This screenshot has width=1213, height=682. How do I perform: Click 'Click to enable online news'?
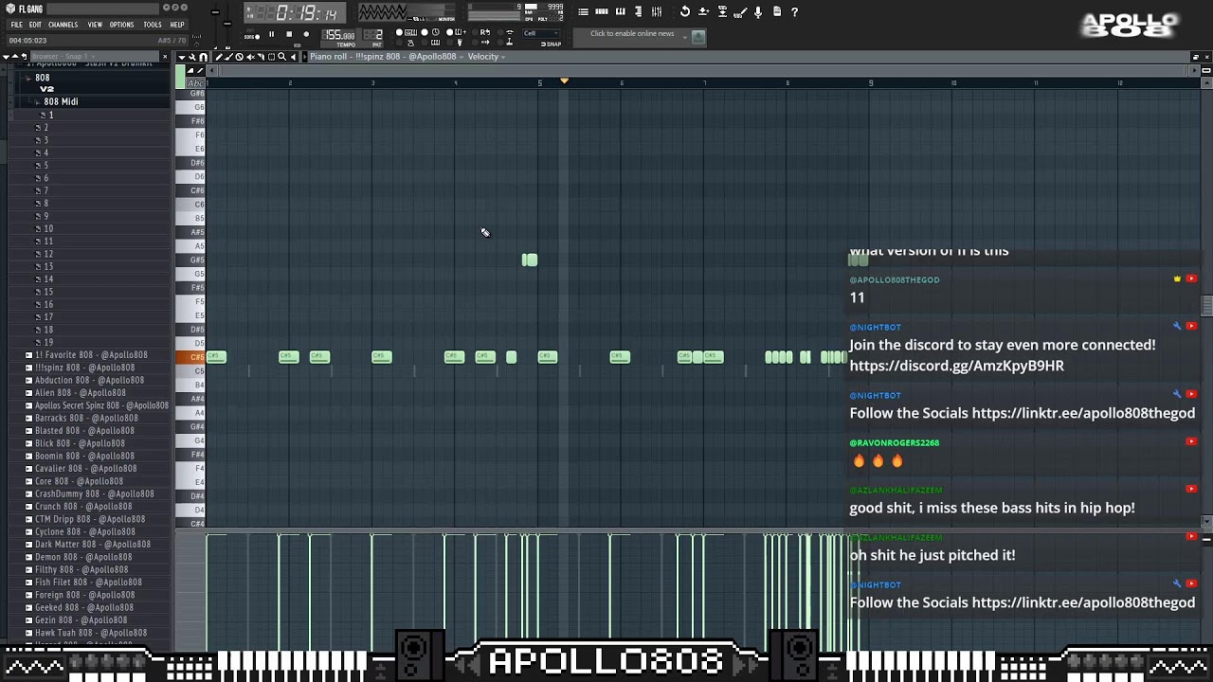click(x=632, y=34)
